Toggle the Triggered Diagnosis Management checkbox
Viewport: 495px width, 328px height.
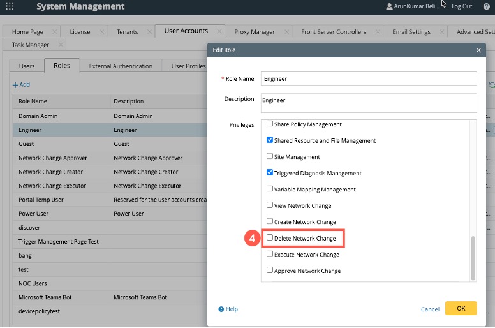click(x=270, y=173)
